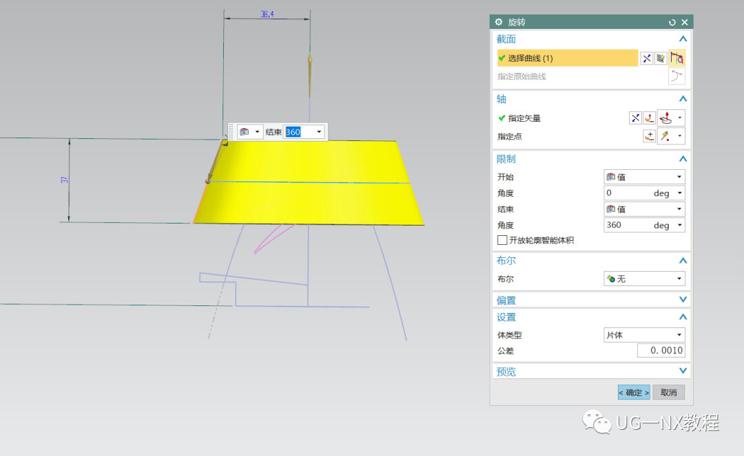Click the 指定原始曲线 curve icon
This screenshot has height=456, width=744.
676,76
